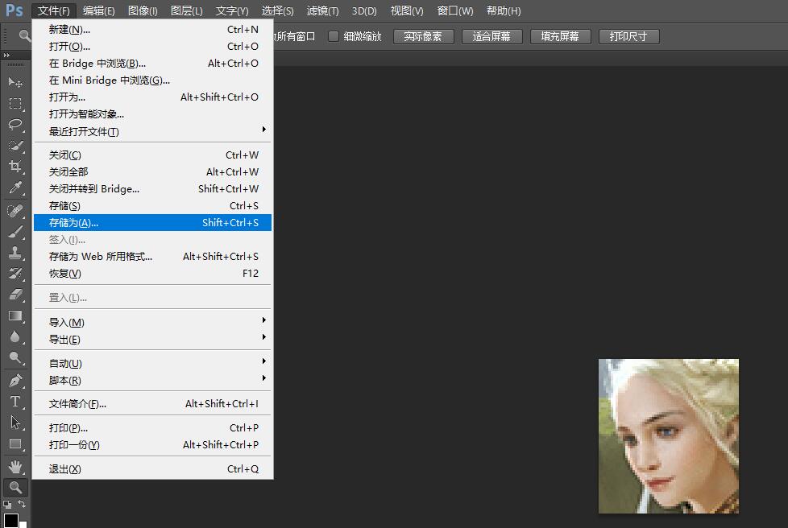This screenshot has height=528, width=788.
Task: Select the Rectangle shape tool
Action: click(x=15, y=444)
